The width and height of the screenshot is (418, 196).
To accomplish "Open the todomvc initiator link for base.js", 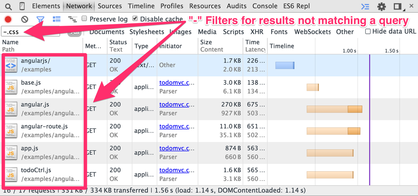I will (x=176, y=83).
